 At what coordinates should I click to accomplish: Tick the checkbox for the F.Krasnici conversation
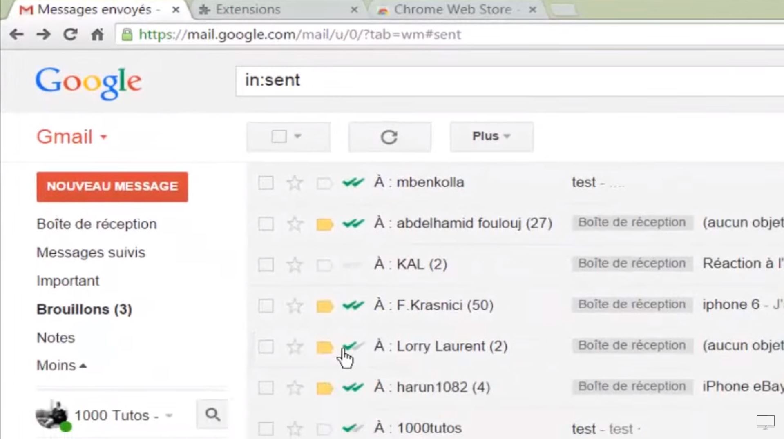pyautogui.click(x=266, y=306)
